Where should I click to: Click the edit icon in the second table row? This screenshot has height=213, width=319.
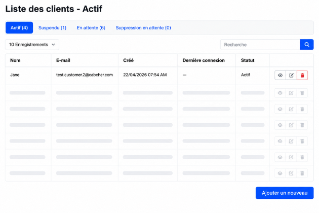point(291,93)
